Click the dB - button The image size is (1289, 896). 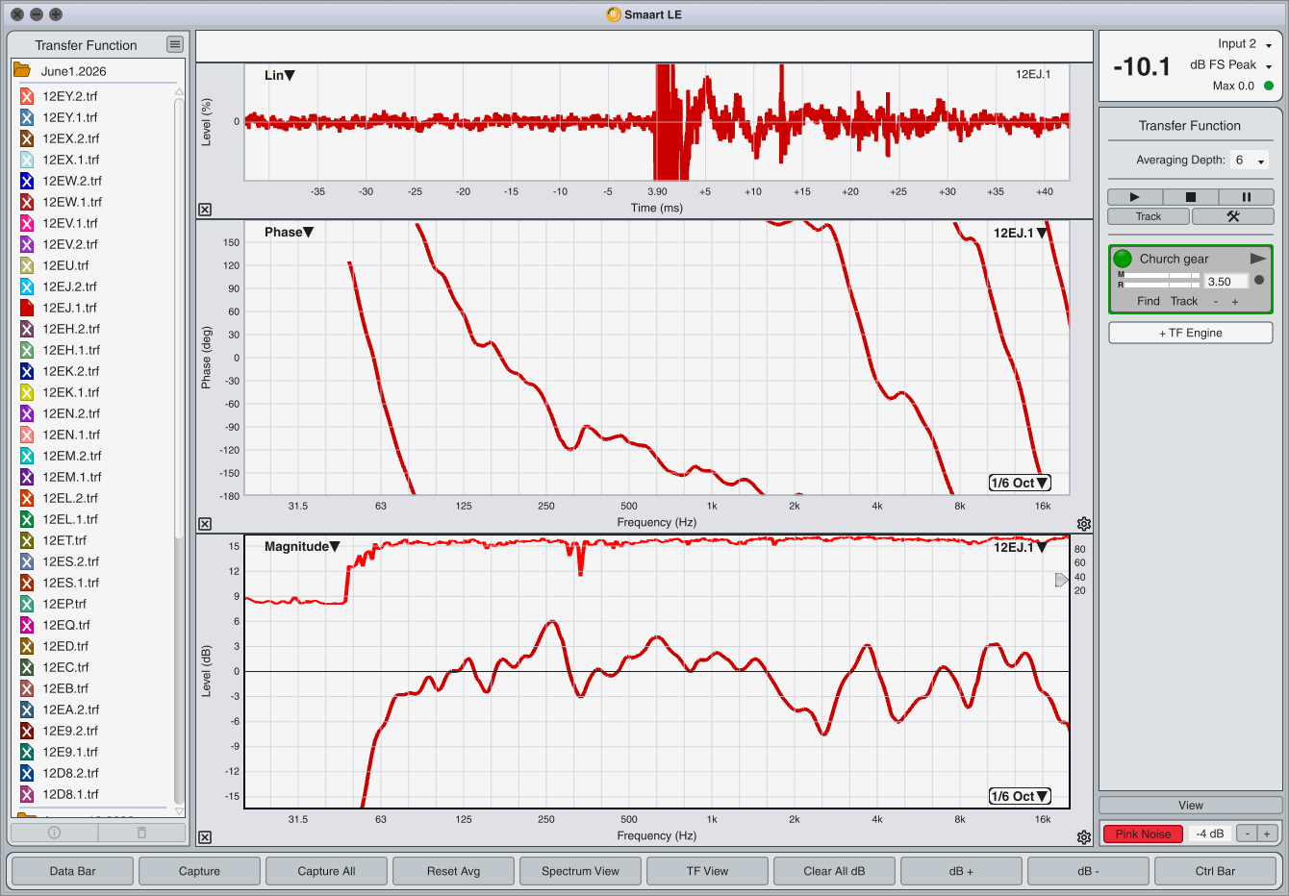point(1088,871)
